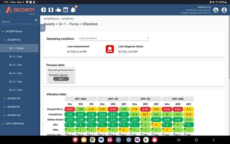The width and height of the screenshot is (230, 144).
Task: Collapse the sidebar with the arrow tab
Action: (x=42, y=28)
